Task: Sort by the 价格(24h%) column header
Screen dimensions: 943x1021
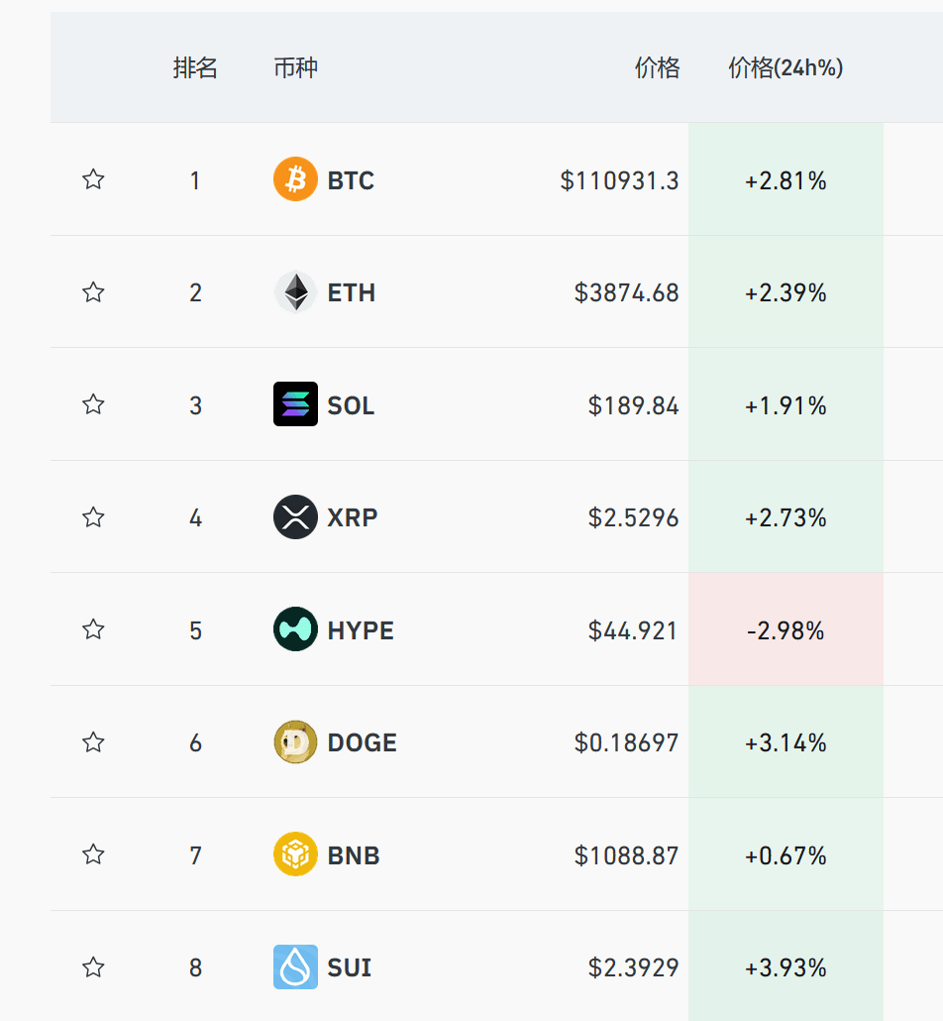Action: point(786,67)
